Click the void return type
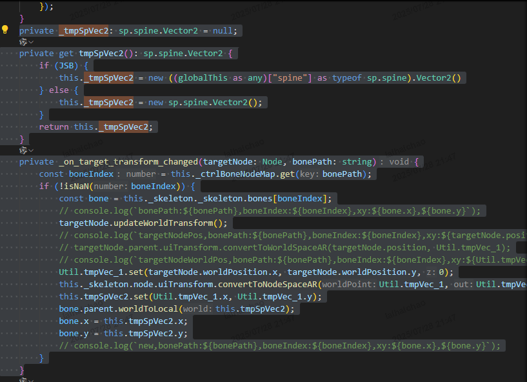Viewport: 527px width, 382px height. [x=399, y=162]
